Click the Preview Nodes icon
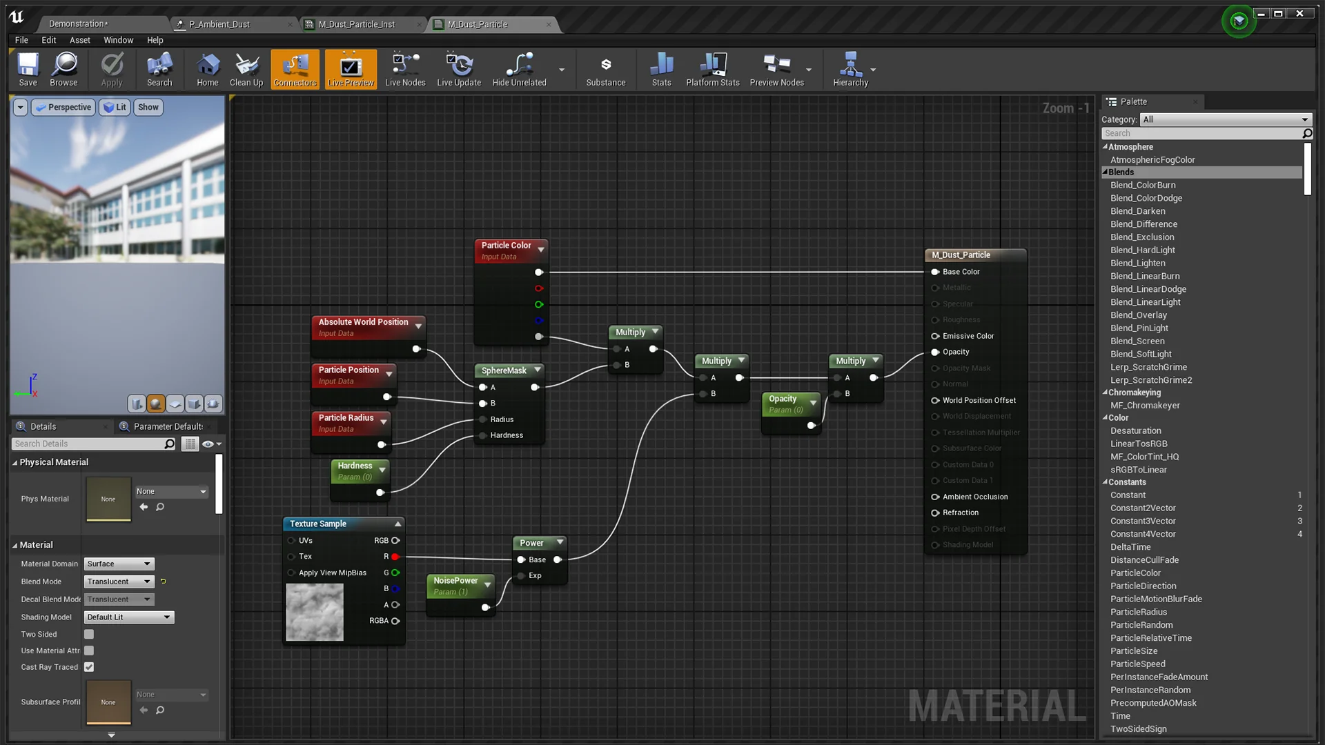Image resolution: width=1325 pixels, height=745 pixels. (x=777, y=69)
